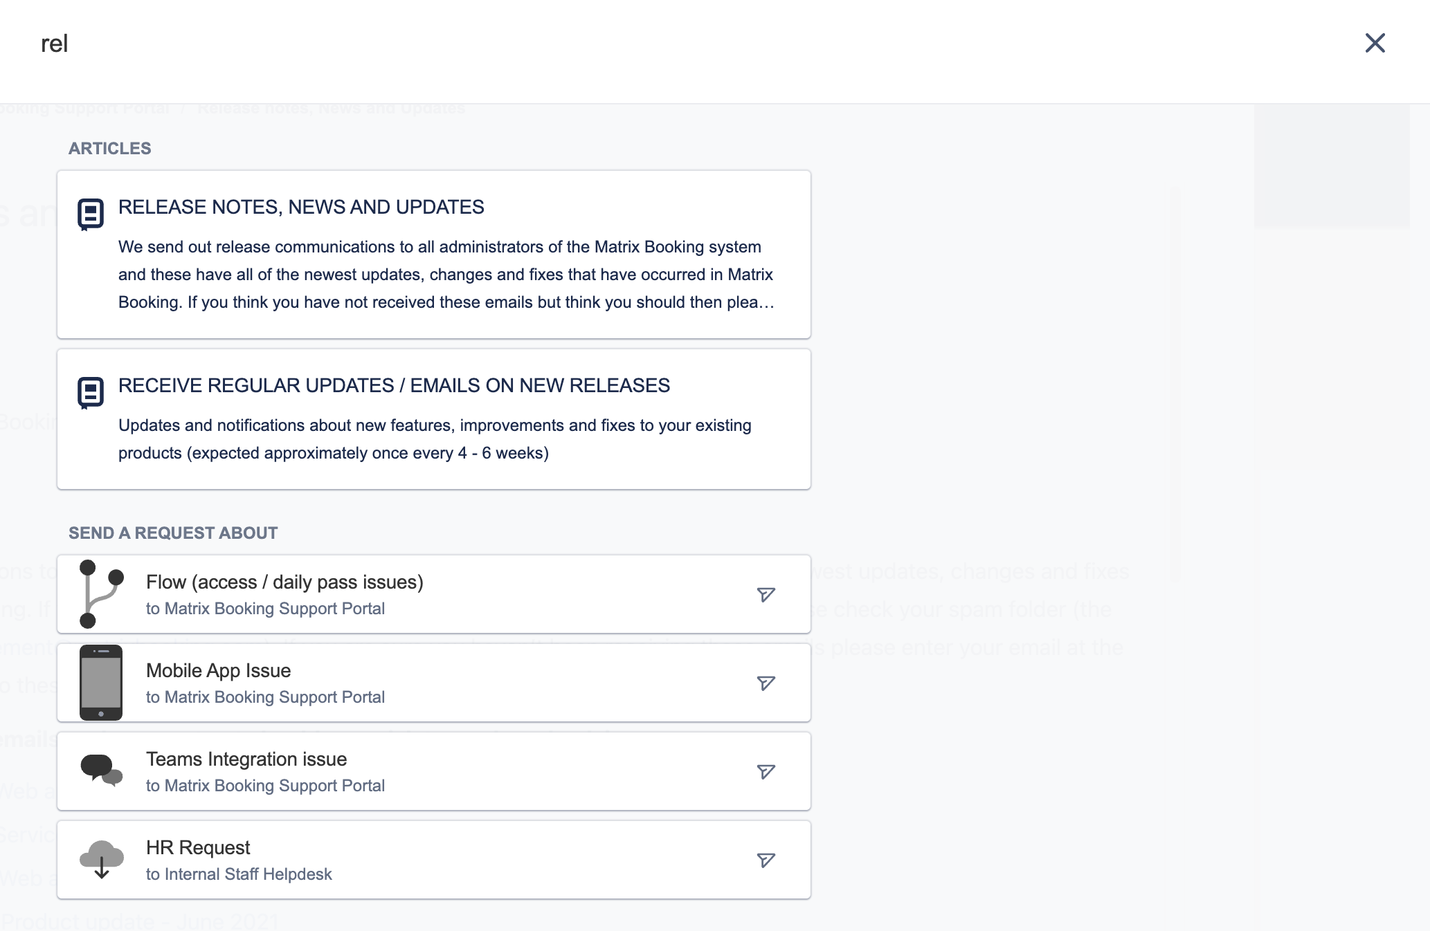Viewport: 1430px width, 931px height.
Task: Click send arrow for Mobile App Issue
Action: 766,683
